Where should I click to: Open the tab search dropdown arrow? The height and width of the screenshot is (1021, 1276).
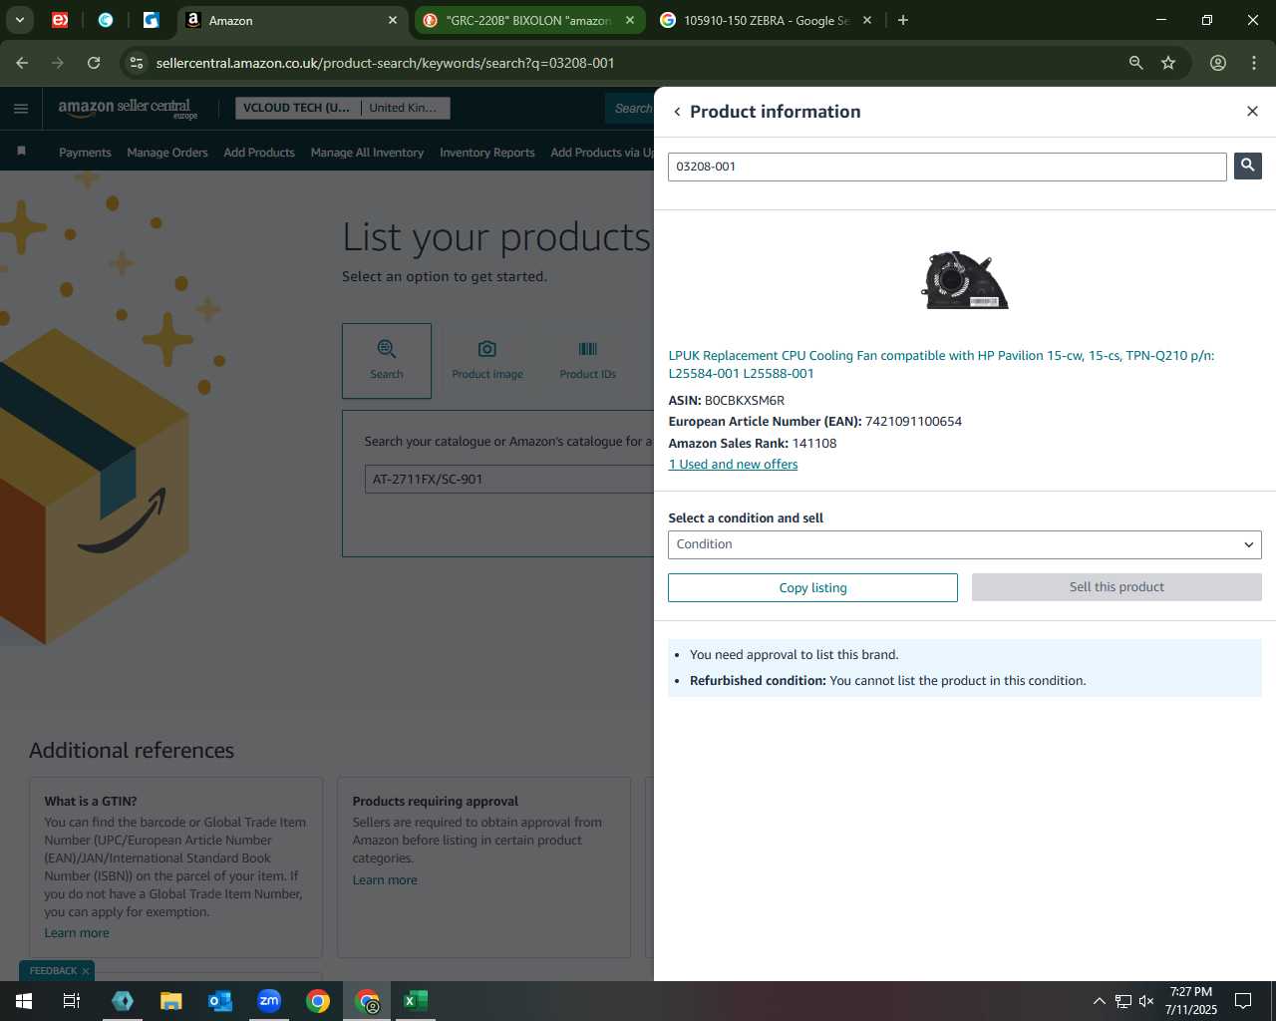19,20
